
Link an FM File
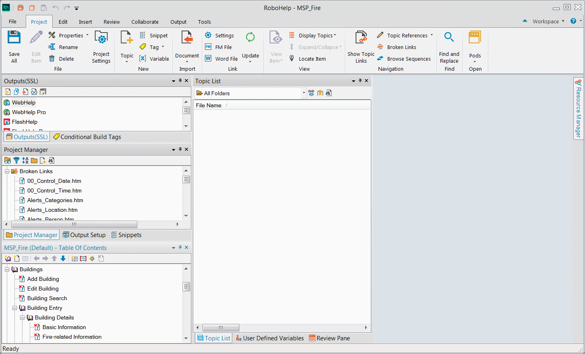pos(208,47)
